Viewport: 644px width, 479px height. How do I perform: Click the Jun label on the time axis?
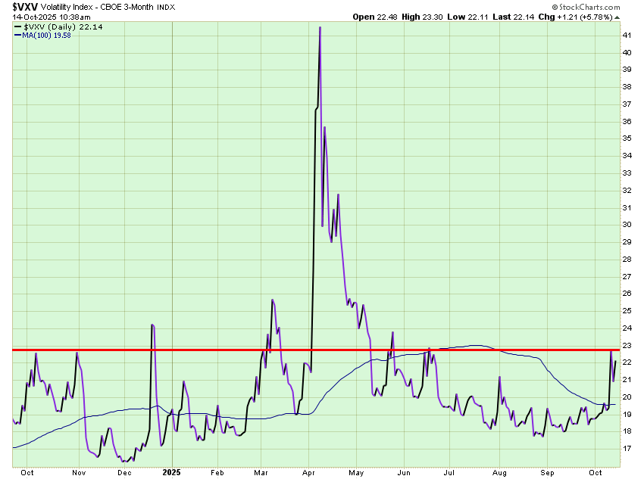tap(404, 473)
